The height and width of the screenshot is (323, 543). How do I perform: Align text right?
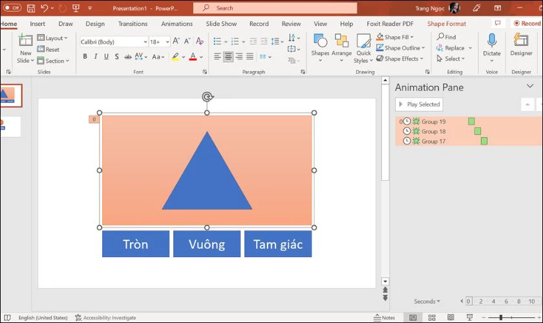(x=239, y=56)
